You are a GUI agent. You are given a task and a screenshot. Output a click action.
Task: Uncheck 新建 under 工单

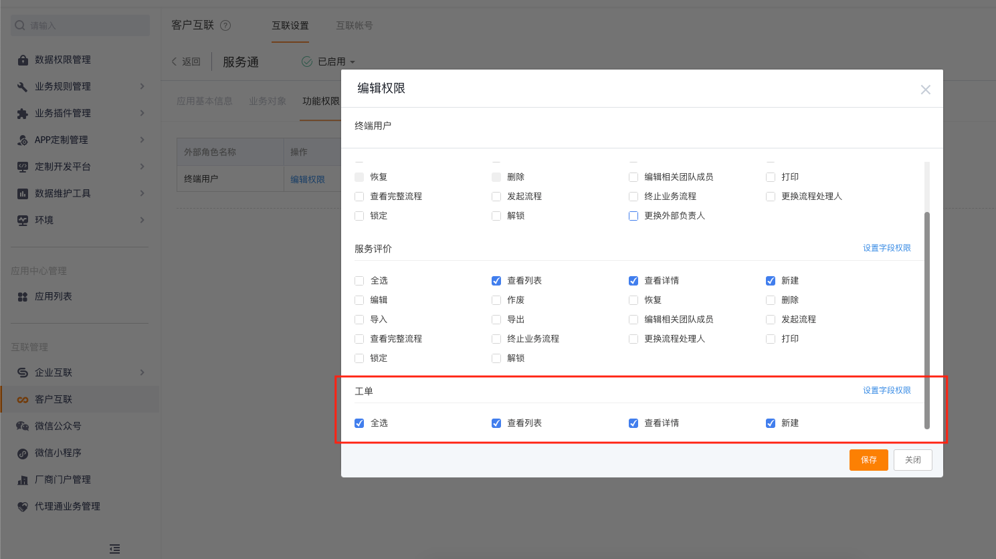click(771, 423)
